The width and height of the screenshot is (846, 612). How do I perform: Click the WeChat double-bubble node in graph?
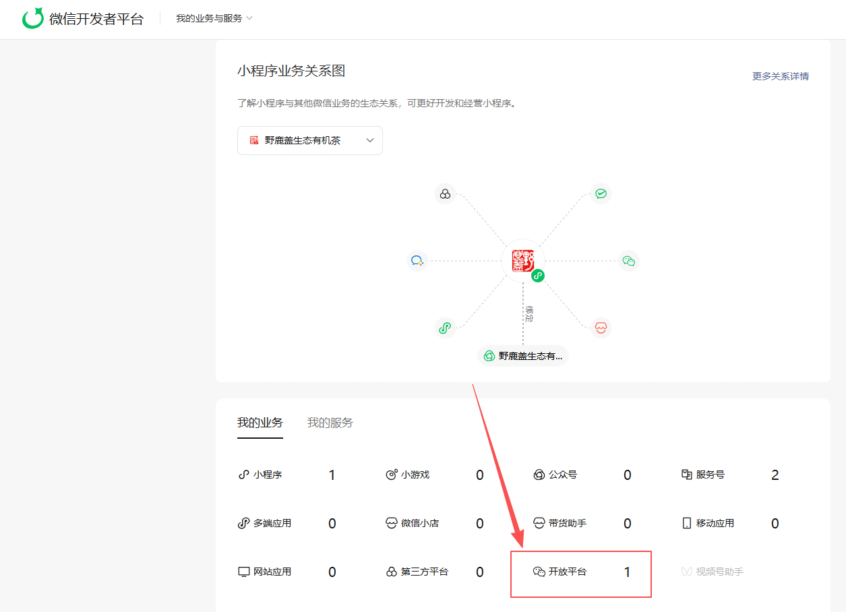pyautogui.click(x=628, y=261)
